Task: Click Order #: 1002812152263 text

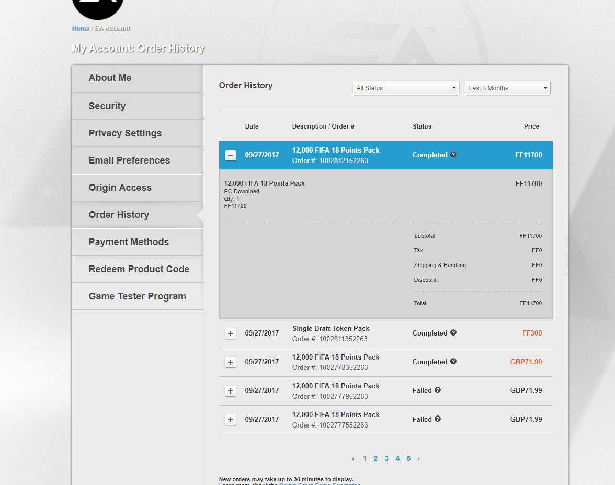Action: coord(330,161)
